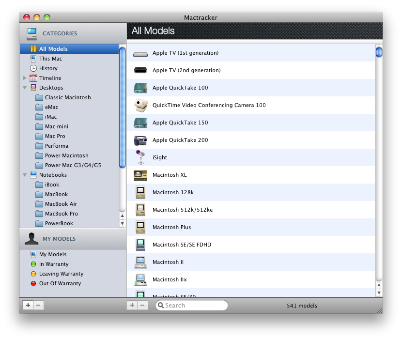This screenshot has height=340, width=402.
Task: Select the Performa folder
Action: (x=69, y=146)
